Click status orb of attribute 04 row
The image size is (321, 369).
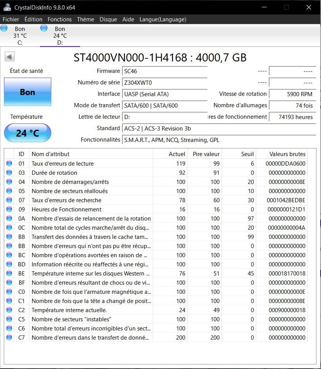pyautogui.click(x=9, y=182)
